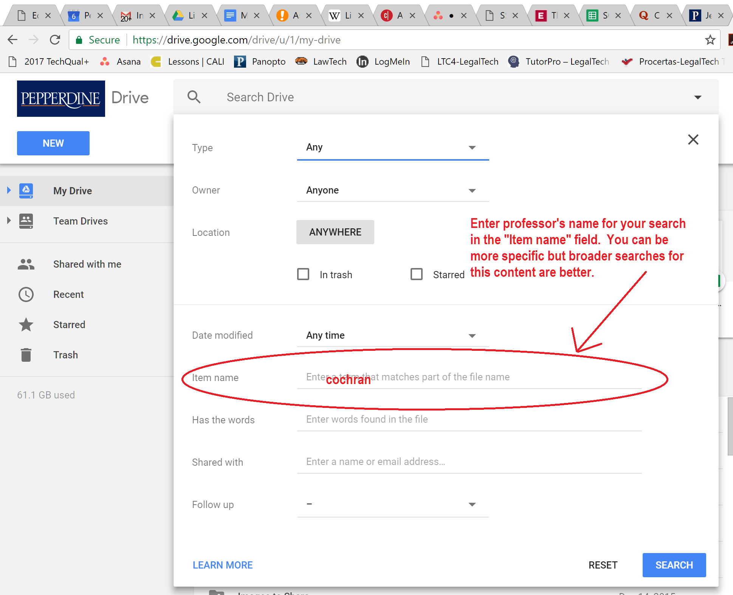Screen dimensions: 733x595
Task: Click the LEARN MORE link
Action: tap(223, 565)
